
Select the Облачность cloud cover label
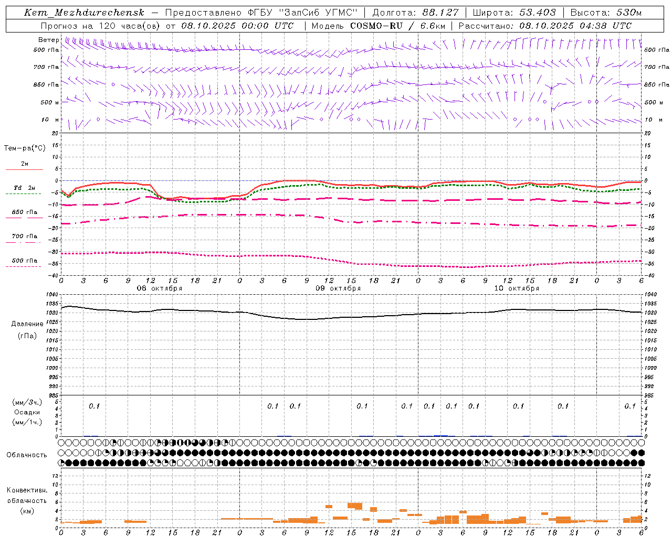(x=27, y=455)
